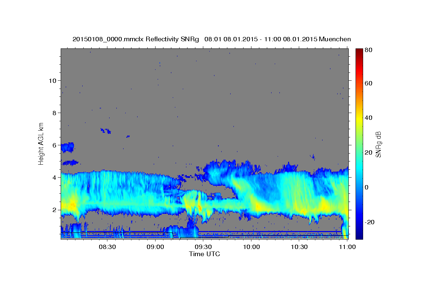Click the colorbar value 0
This screenshot has width=431, height=287.
tap(367, 187)
